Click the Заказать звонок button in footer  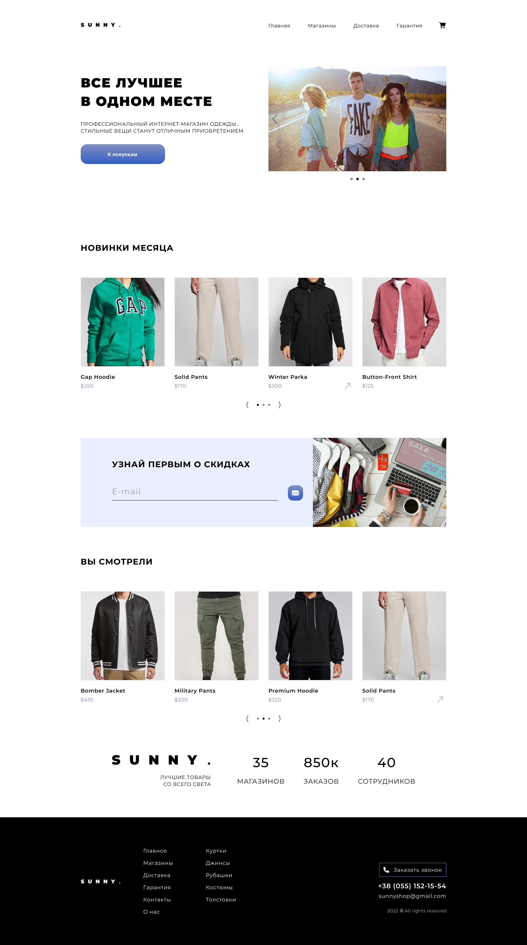click(412, 869)
